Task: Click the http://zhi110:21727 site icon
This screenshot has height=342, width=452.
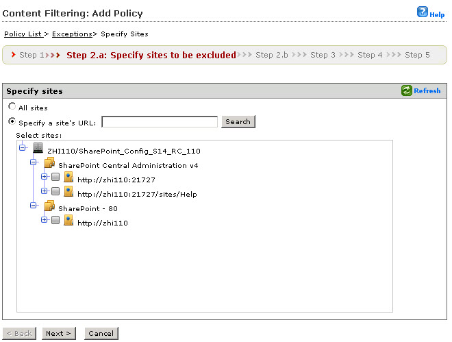Action: pos(68,179)
